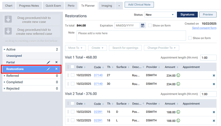Remove the tooth 18 D2391 procedure row
The width and height of the screenshot is (221, 126).
pos(214,120)
